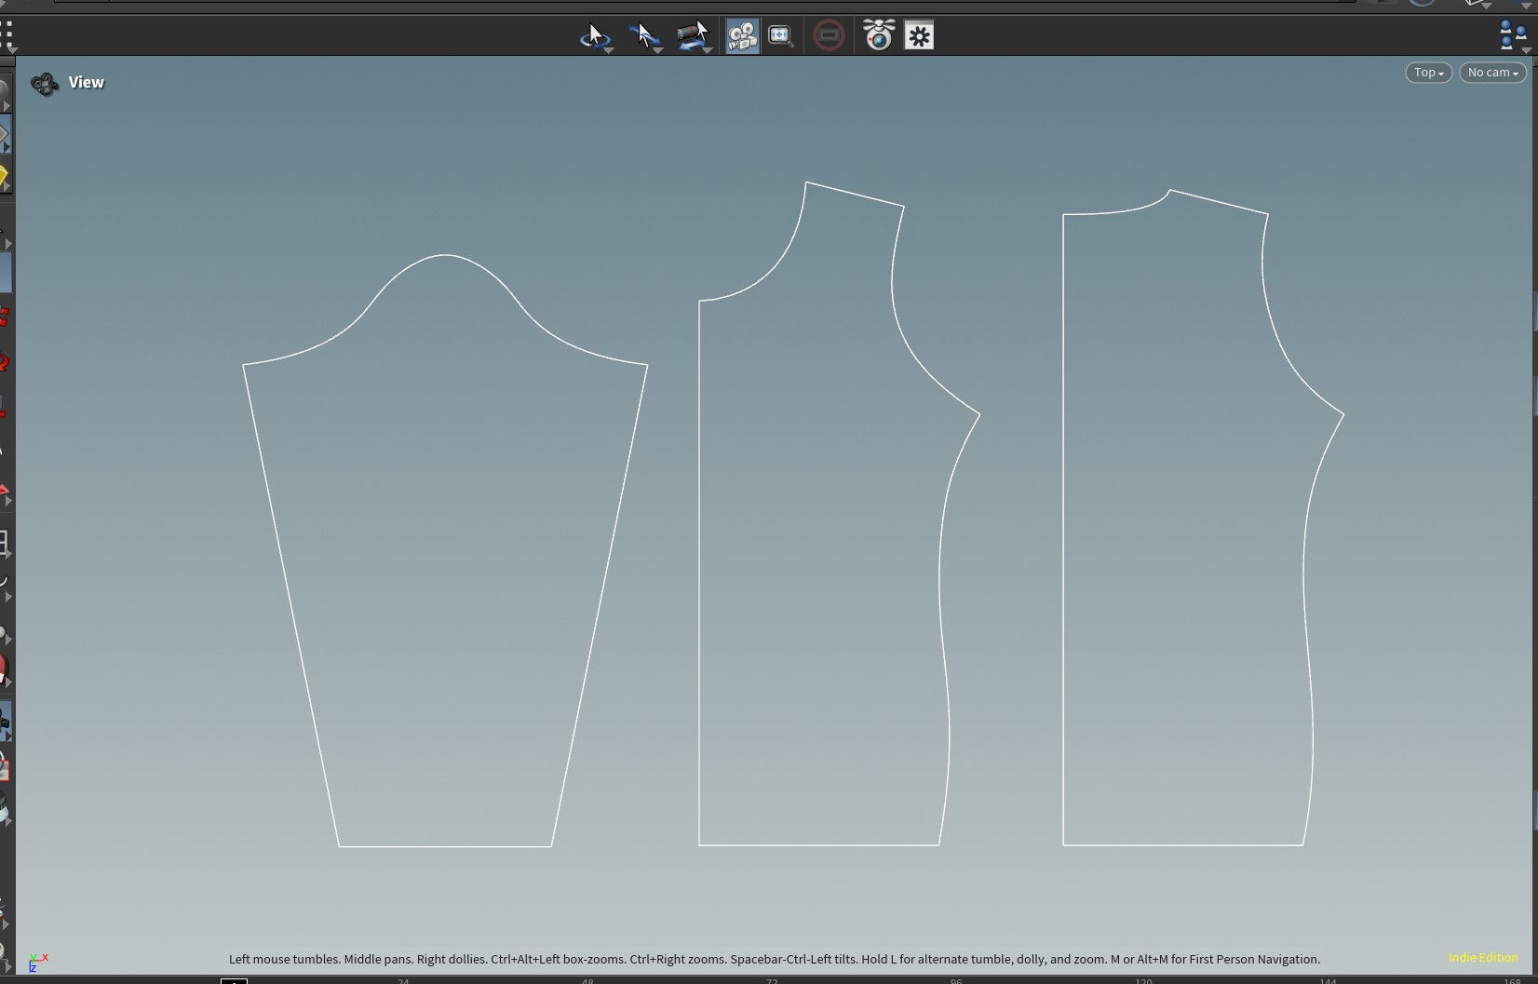Select the pan view tool
Viewport: 1538px width, 984px height.
[x=642, y=35]
